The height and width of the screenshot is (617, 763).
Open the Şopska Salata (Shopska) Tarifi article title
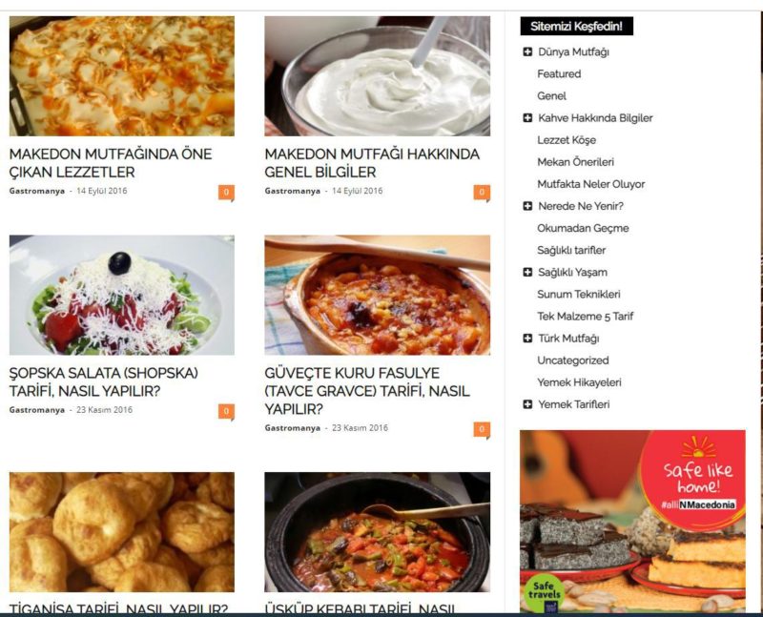[104, 382]
